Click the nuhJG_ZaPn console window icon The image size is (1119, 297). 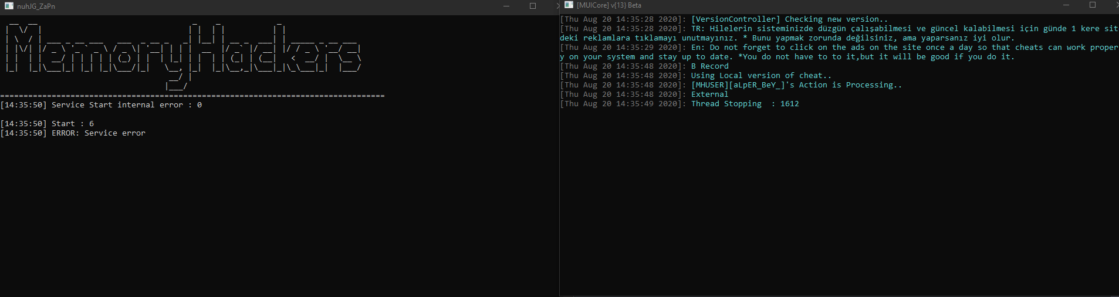click(x=9, y=6)
